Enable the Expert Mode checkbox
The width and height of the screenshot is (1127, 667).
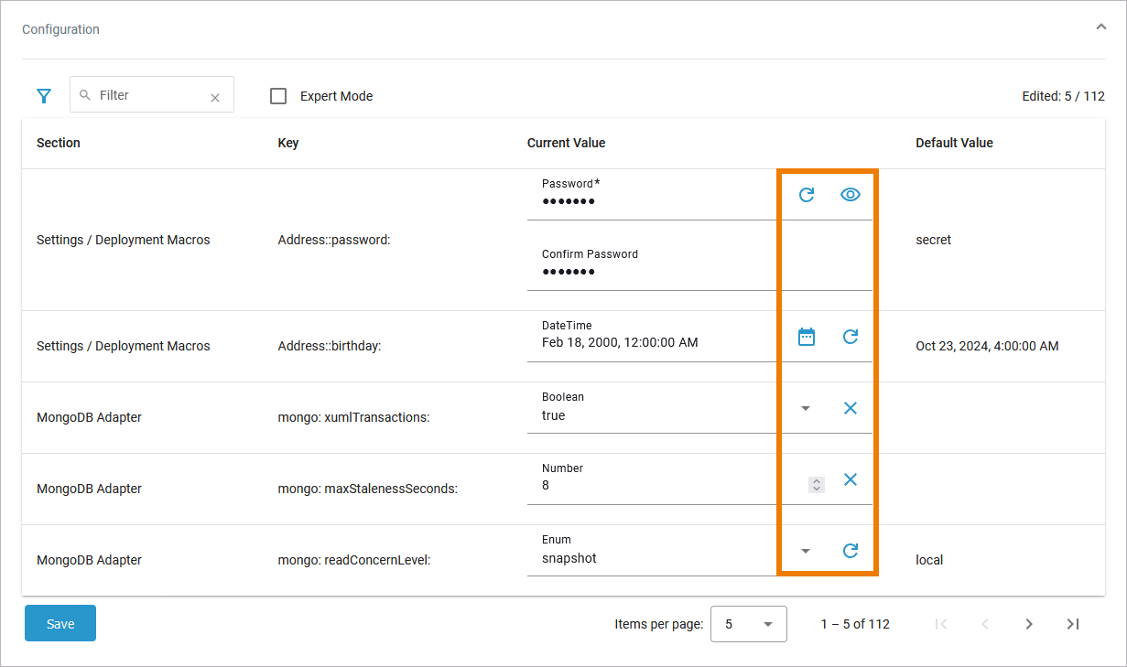tap(278, 96)
